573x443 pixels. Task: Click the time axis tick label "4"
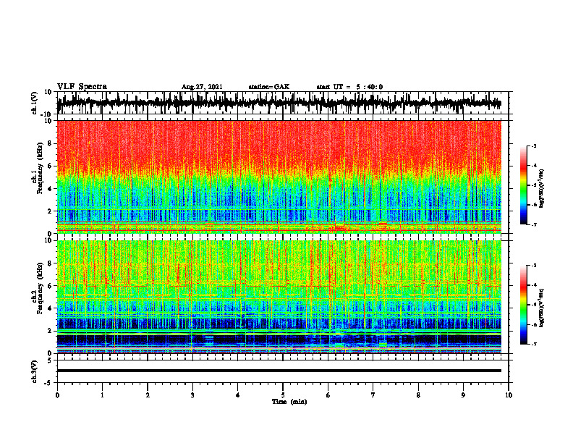[x=238, y=395]
